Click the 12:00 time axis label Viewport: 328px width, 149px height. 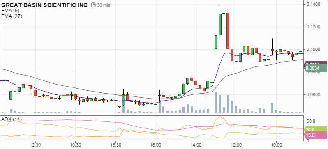tap(236, 145)
